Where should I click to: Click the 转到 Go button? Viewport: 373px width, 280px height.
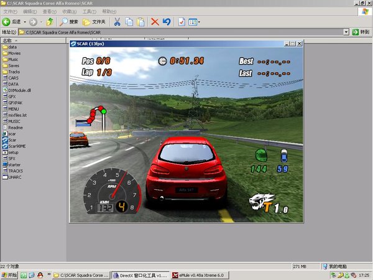pyautogui.click(x=361, y=32)
